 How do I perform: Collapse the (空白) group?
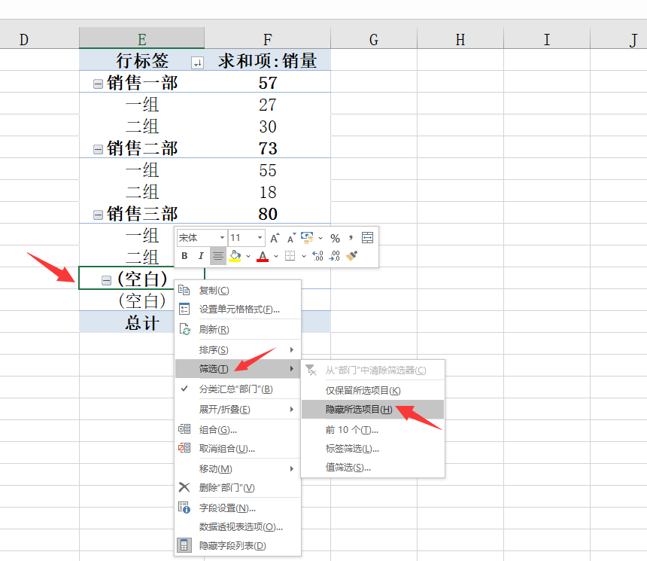(107, 280)
